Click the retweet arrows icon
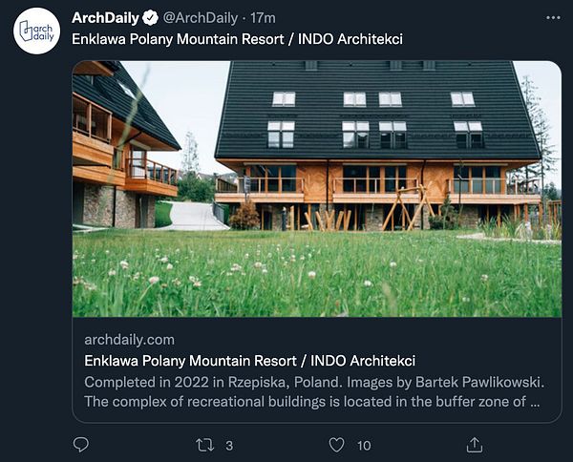 pyautogui.click(x=204, y=445)
